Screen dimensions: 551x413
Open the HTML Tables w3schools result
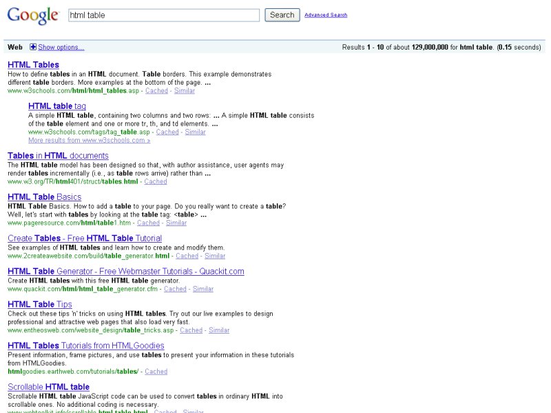pyautogui.click(x=33, y=65)
